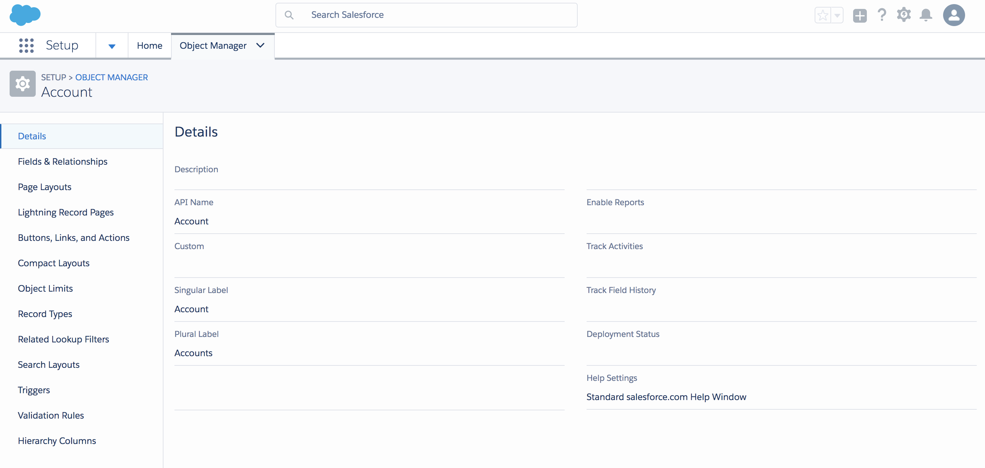Click the user profile avatar
Screen dimensions: 985x468
click(954, 15)
